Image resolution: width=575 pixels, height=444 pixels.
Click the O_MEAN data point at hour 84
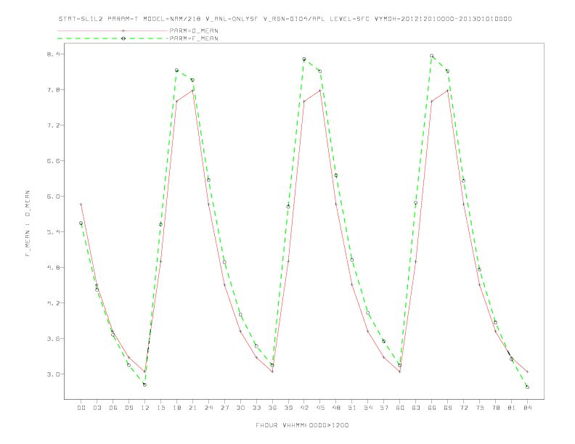(x=527, y=372)
